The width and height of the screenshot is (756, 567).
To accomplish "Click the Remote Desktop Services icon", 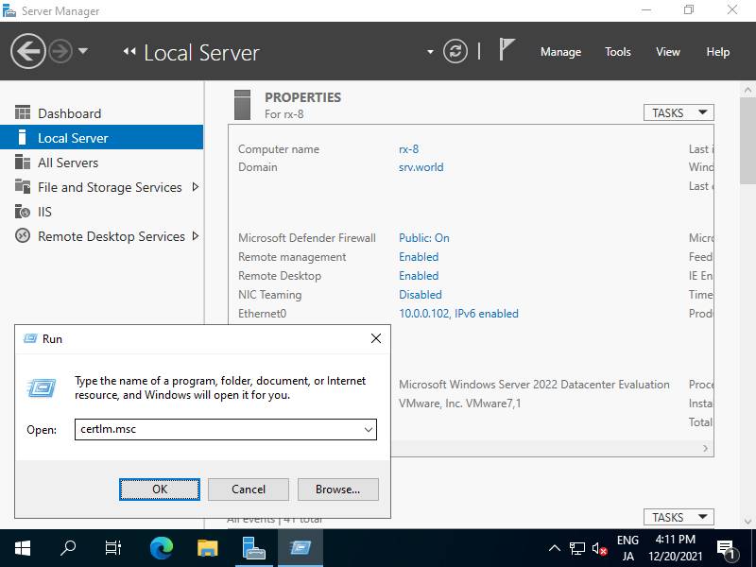I will [22, 235].
